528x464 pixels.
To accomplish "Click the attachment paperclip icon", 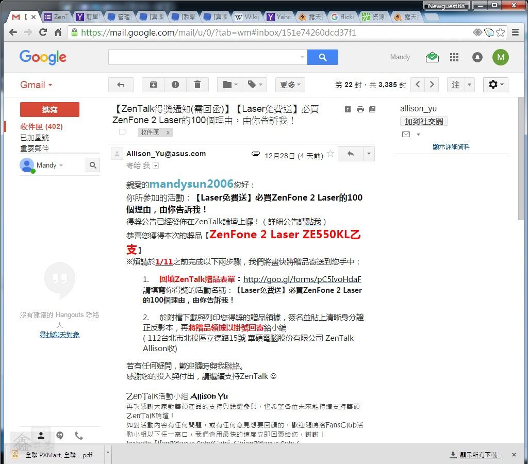I will (x=256, y=154).
